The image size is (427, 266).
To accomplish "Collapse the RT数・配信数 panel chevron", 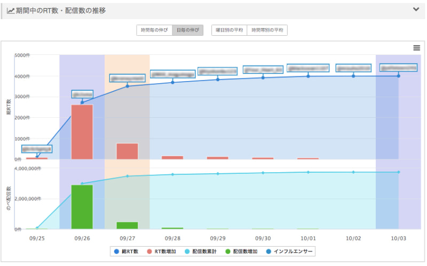I will 416,9.
